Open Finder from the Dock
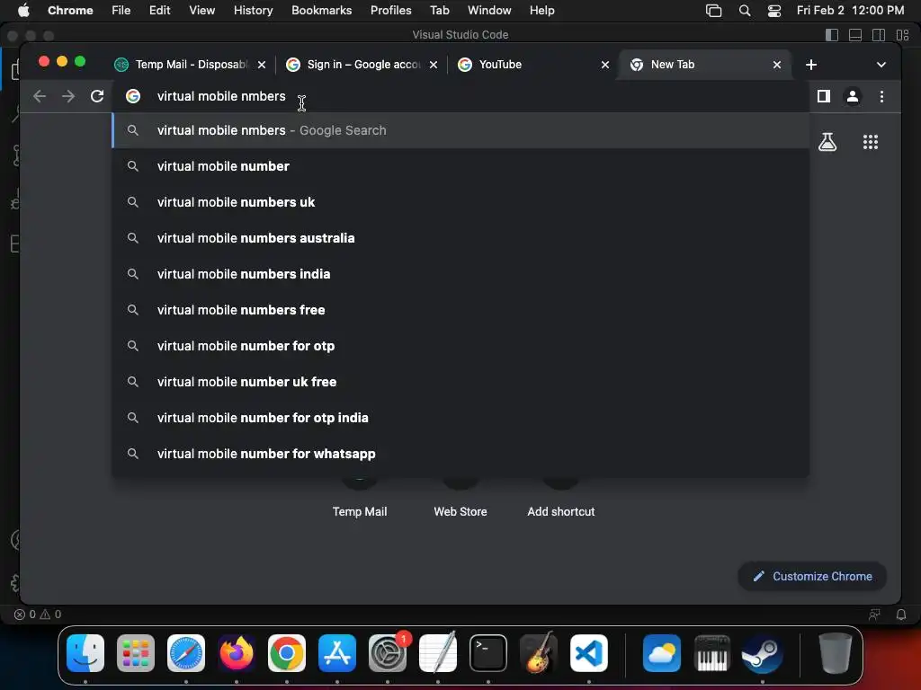The height and width of the screenshot is (690, 921). (x=85, y=653)
